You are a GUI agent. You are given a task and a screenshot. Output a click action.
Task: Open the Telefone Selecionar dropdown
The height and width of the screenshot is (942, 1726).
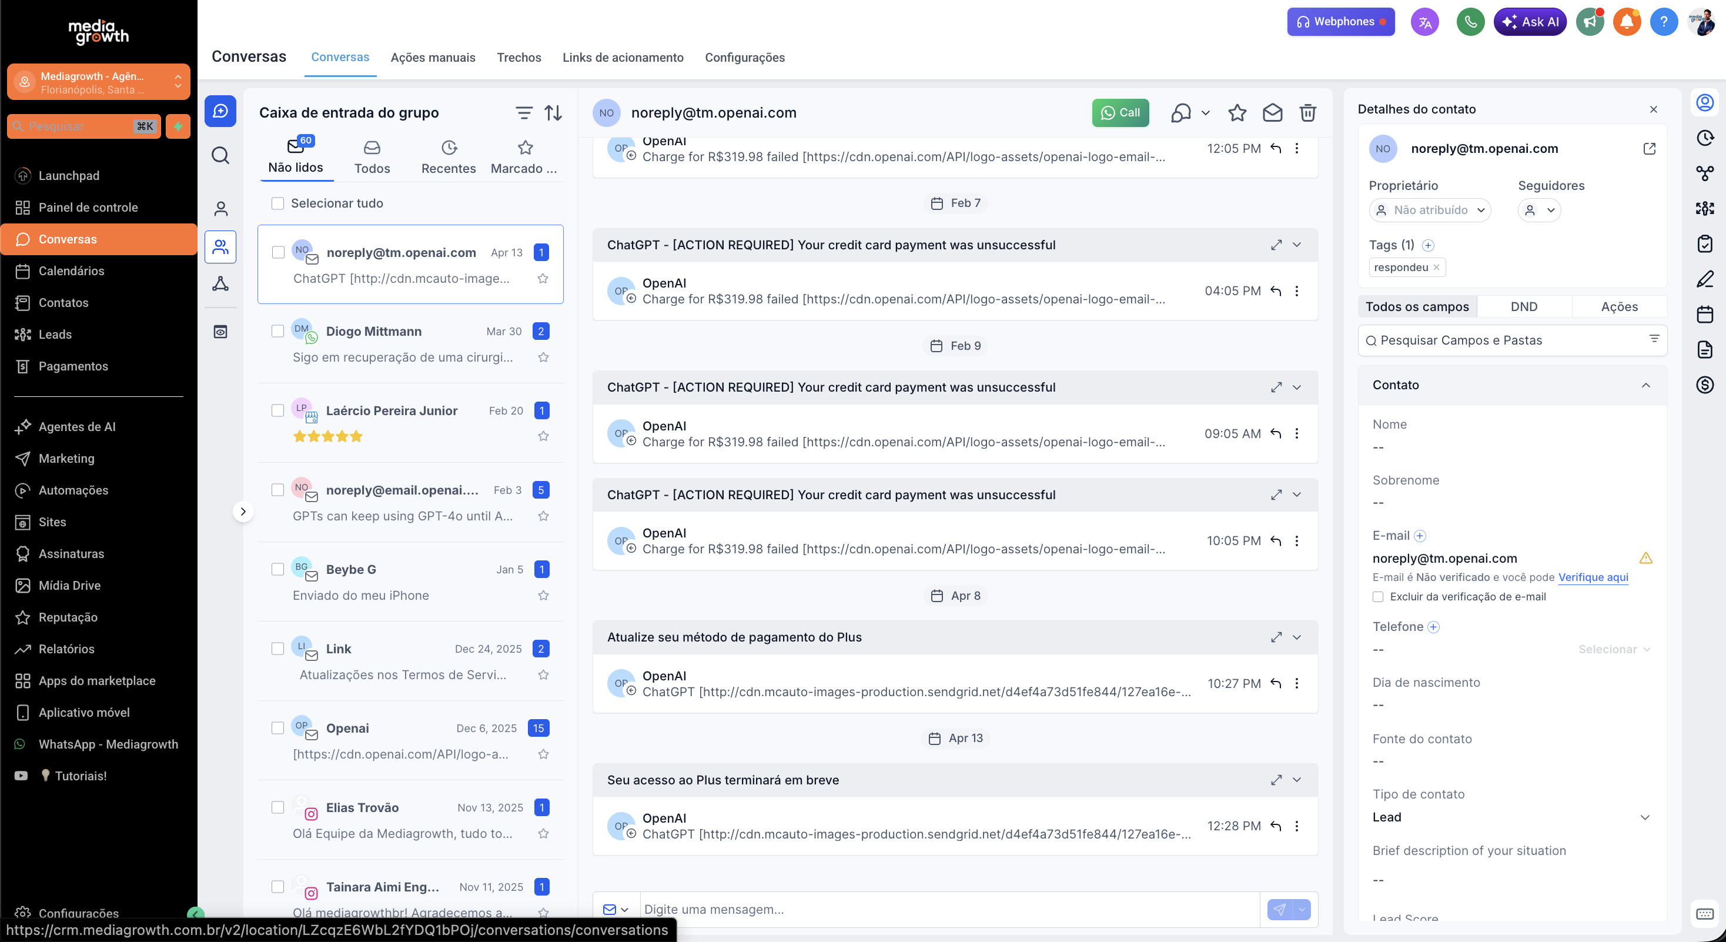1614,649
